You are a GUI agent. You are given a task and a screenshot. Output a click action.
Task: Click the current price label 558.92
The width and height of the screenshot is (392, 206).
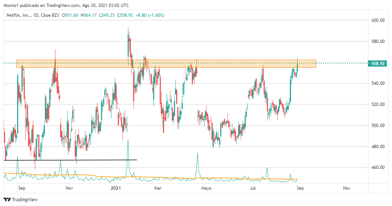pos(377,63)
